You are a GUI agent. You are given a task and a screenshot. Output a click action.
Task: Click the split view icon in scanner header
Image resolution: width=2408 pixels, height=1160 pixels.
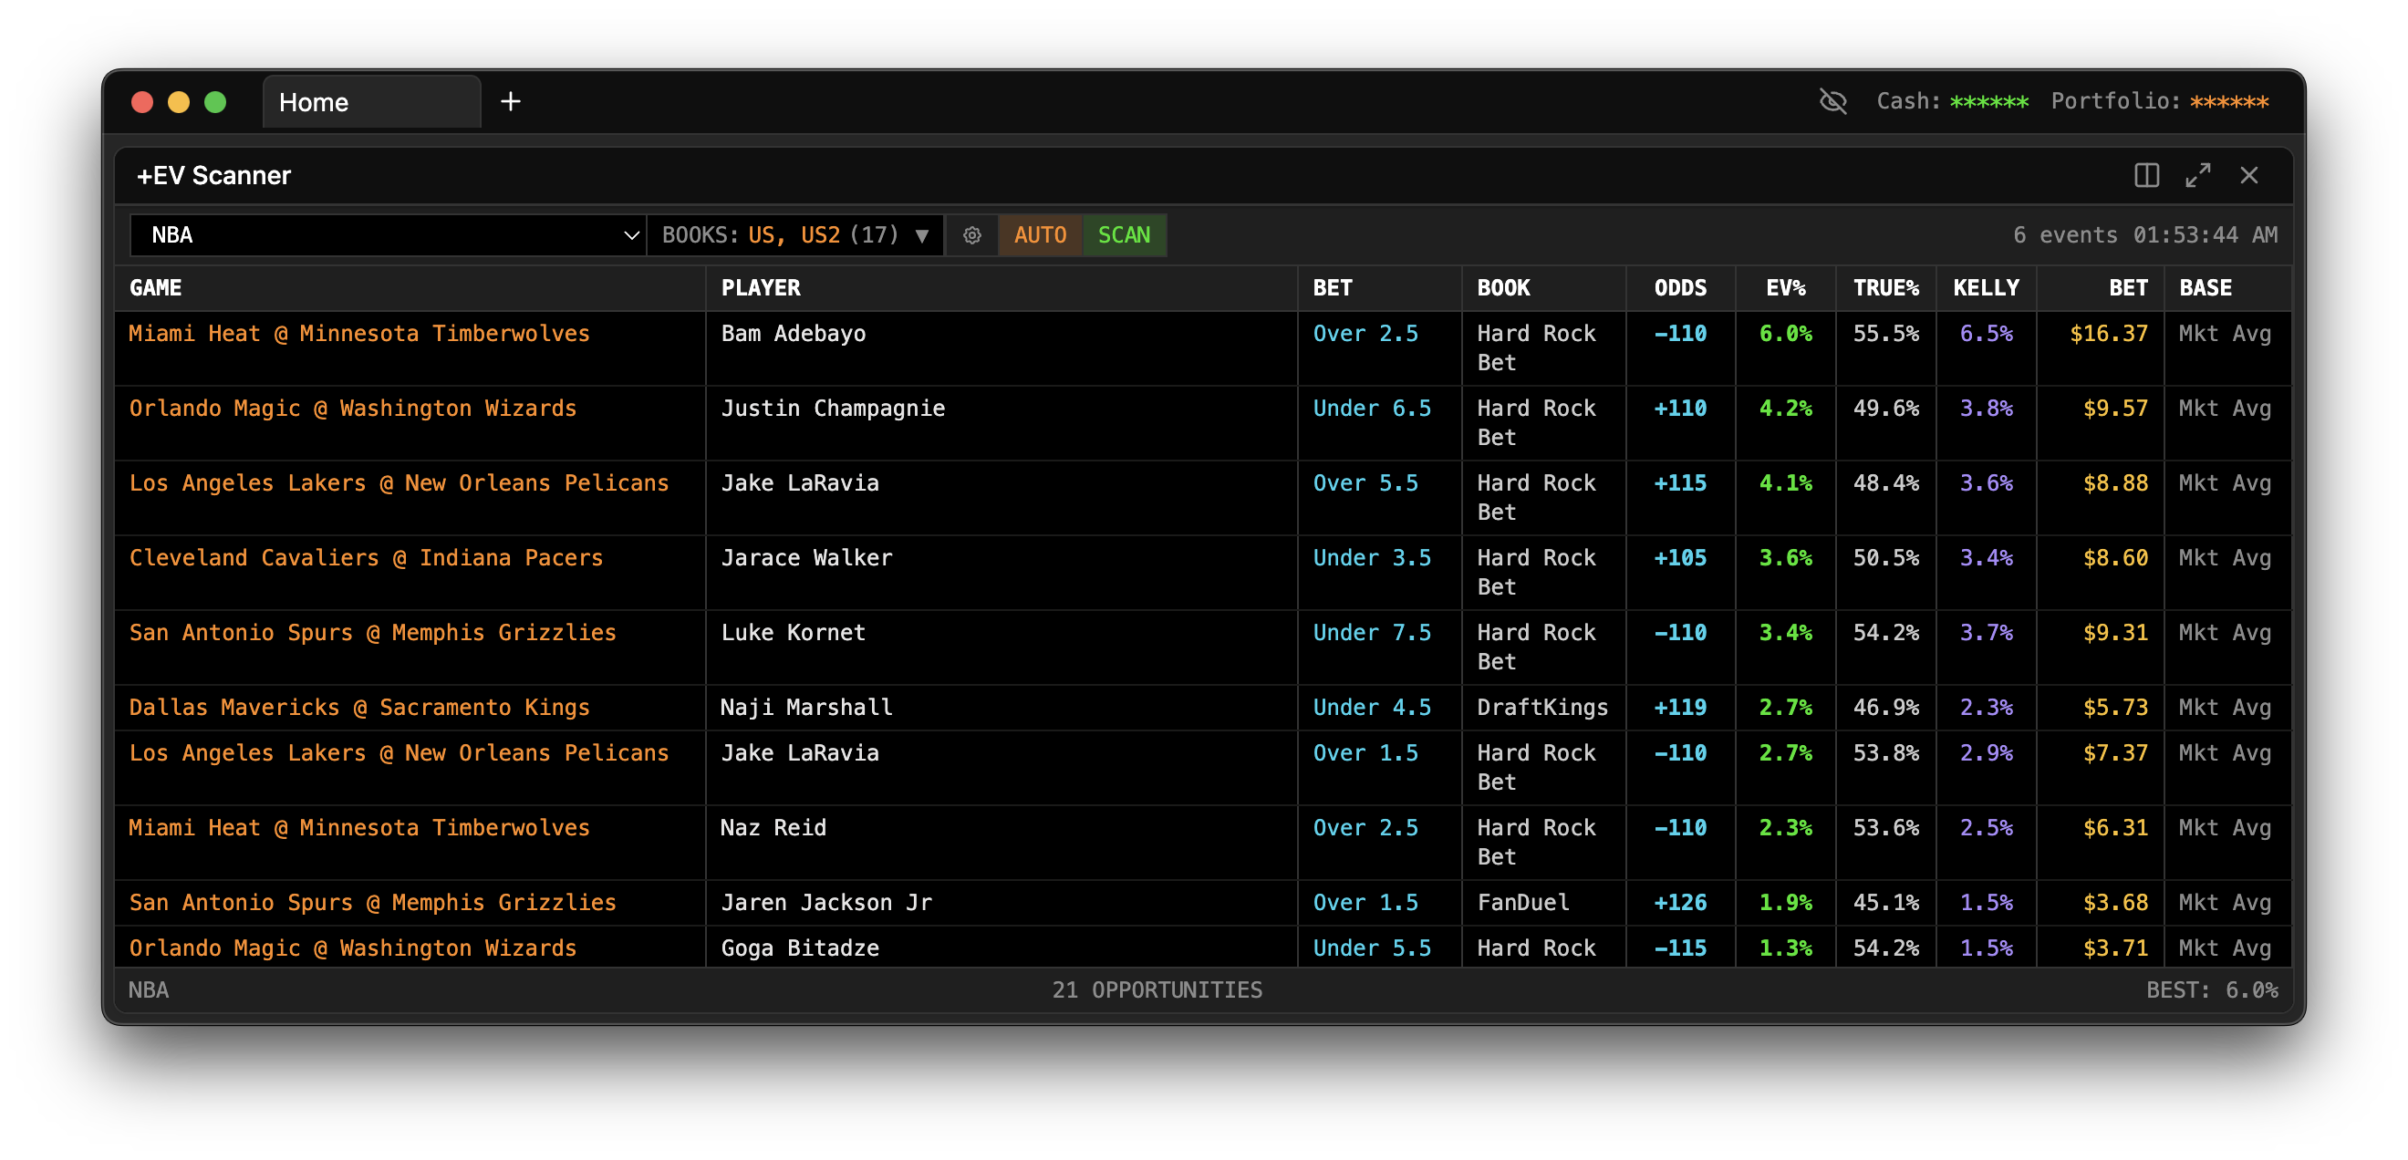[2147, 175]
